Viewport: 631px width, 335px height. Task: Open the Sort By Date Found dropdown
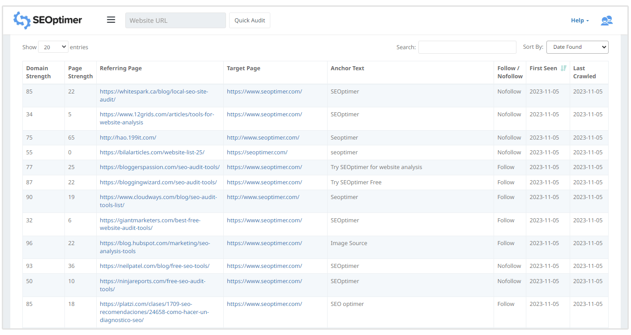point(577,47)
